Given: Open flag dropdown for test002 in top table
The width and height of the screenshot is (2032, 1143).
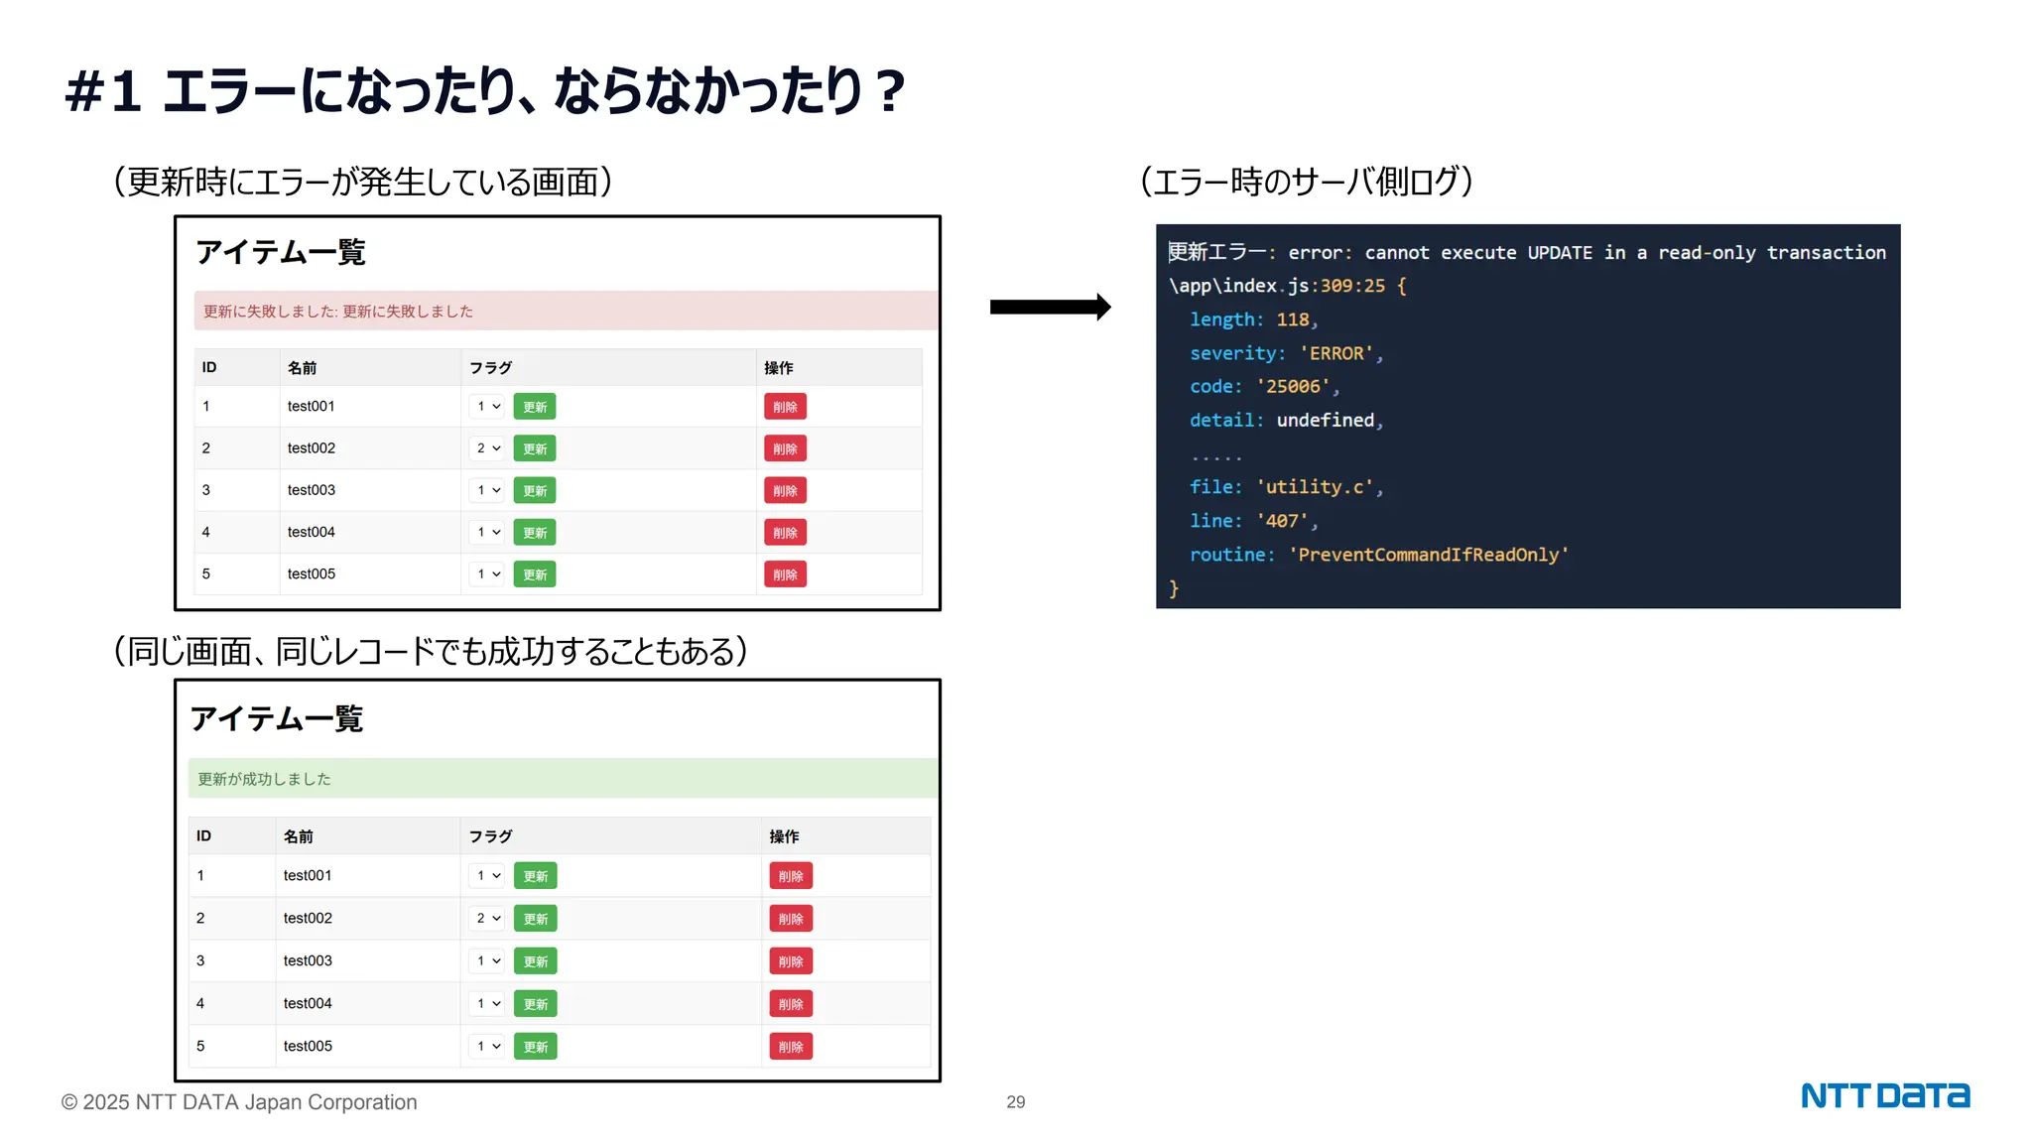Looking at the screenshot, I should (487, 448).
